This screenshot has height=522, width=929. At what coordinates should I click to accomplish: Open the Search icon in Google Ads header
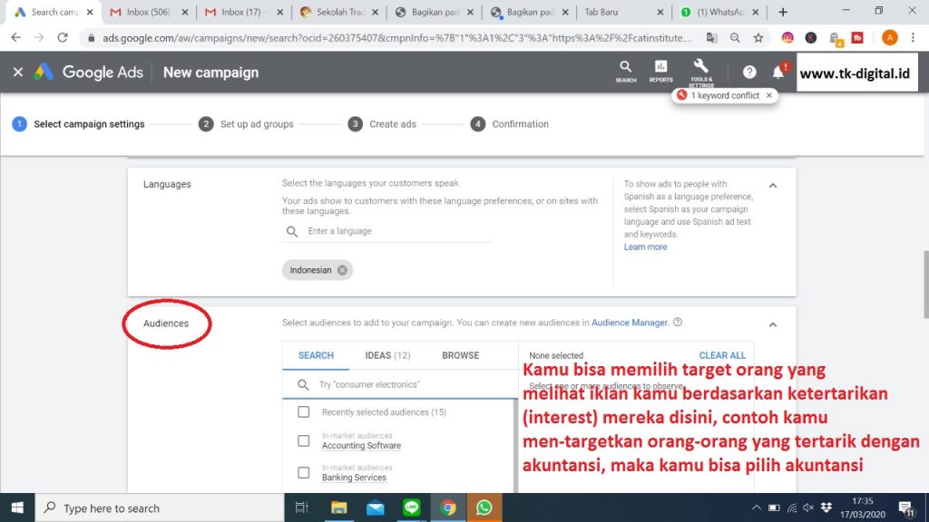pyautogui.click(x=626, y=71)
